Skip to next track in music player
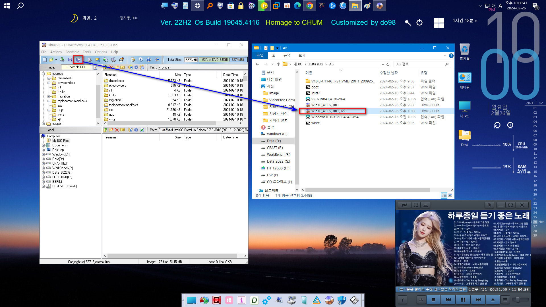The width and height of the screenshot is (546, 307). pyautogui.click(x=478, y=300)
